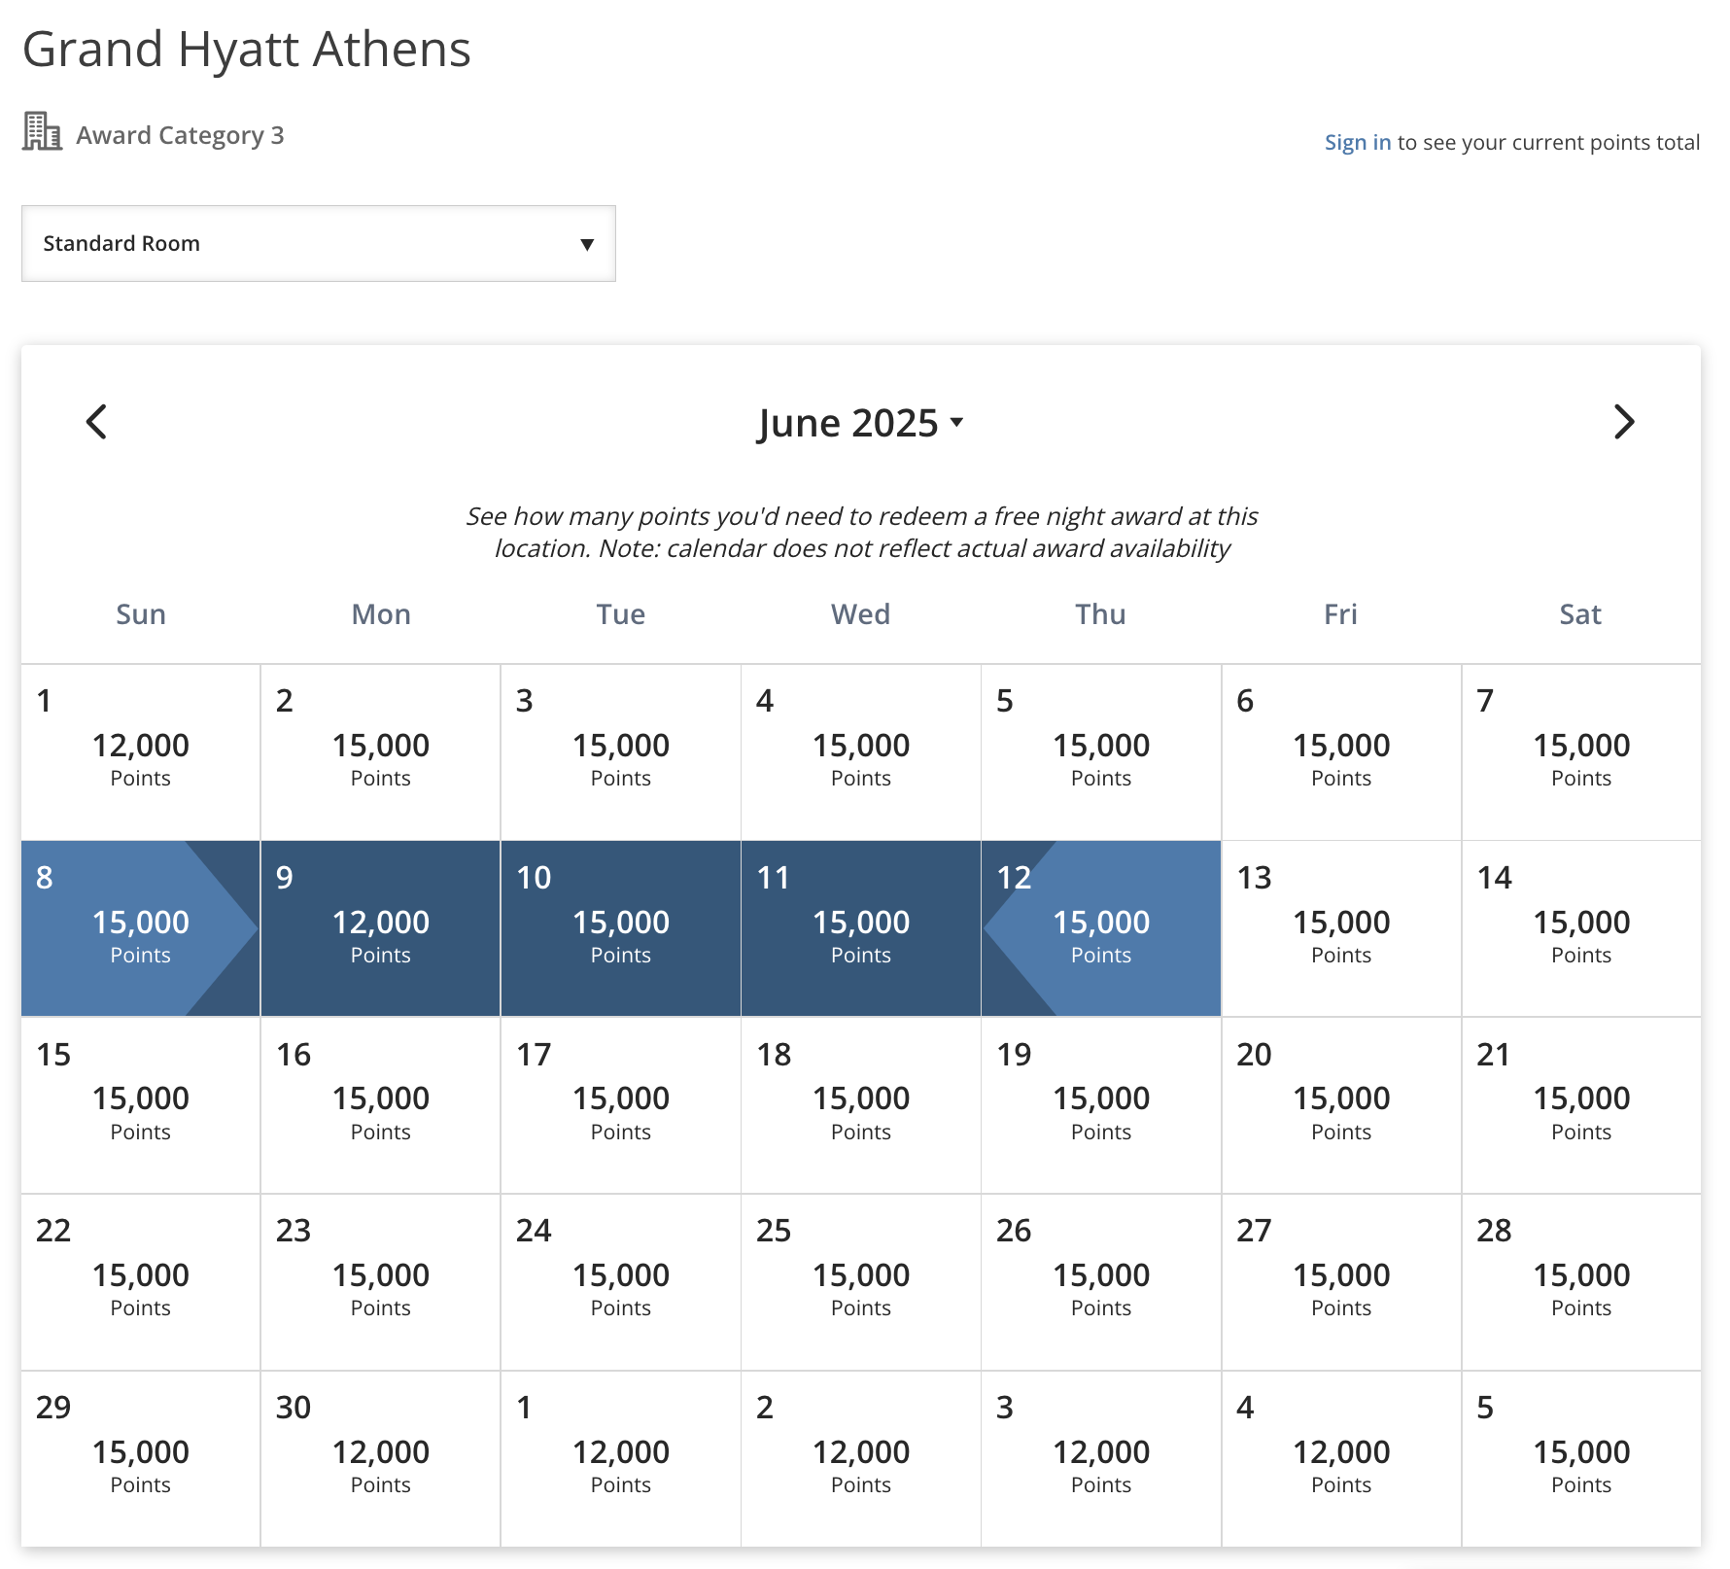Open the Standard Room dropdown
The width and height of the screenshot is (1730, 1569).
tap(319, 243)
